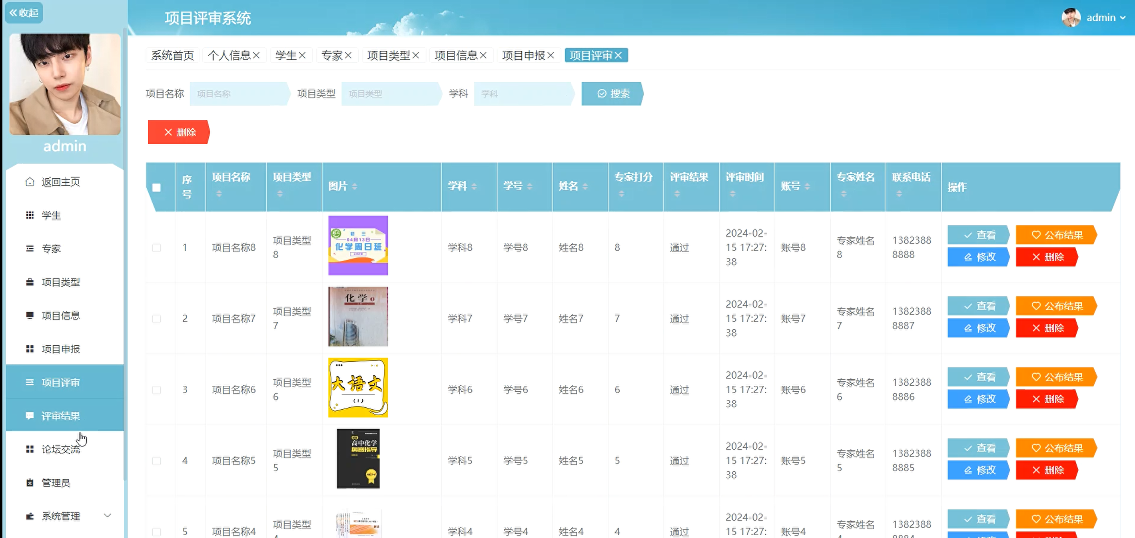
Task: Click the icon beside 系统管理
Action: pos(30,516)
